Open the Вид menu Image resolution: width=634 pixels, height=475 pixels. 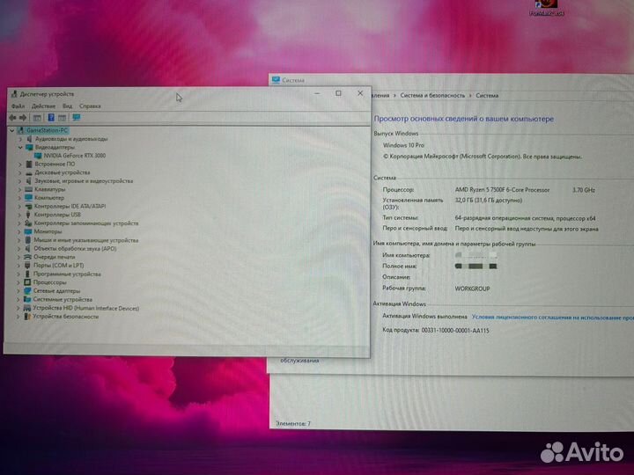[x=67, y=106]
